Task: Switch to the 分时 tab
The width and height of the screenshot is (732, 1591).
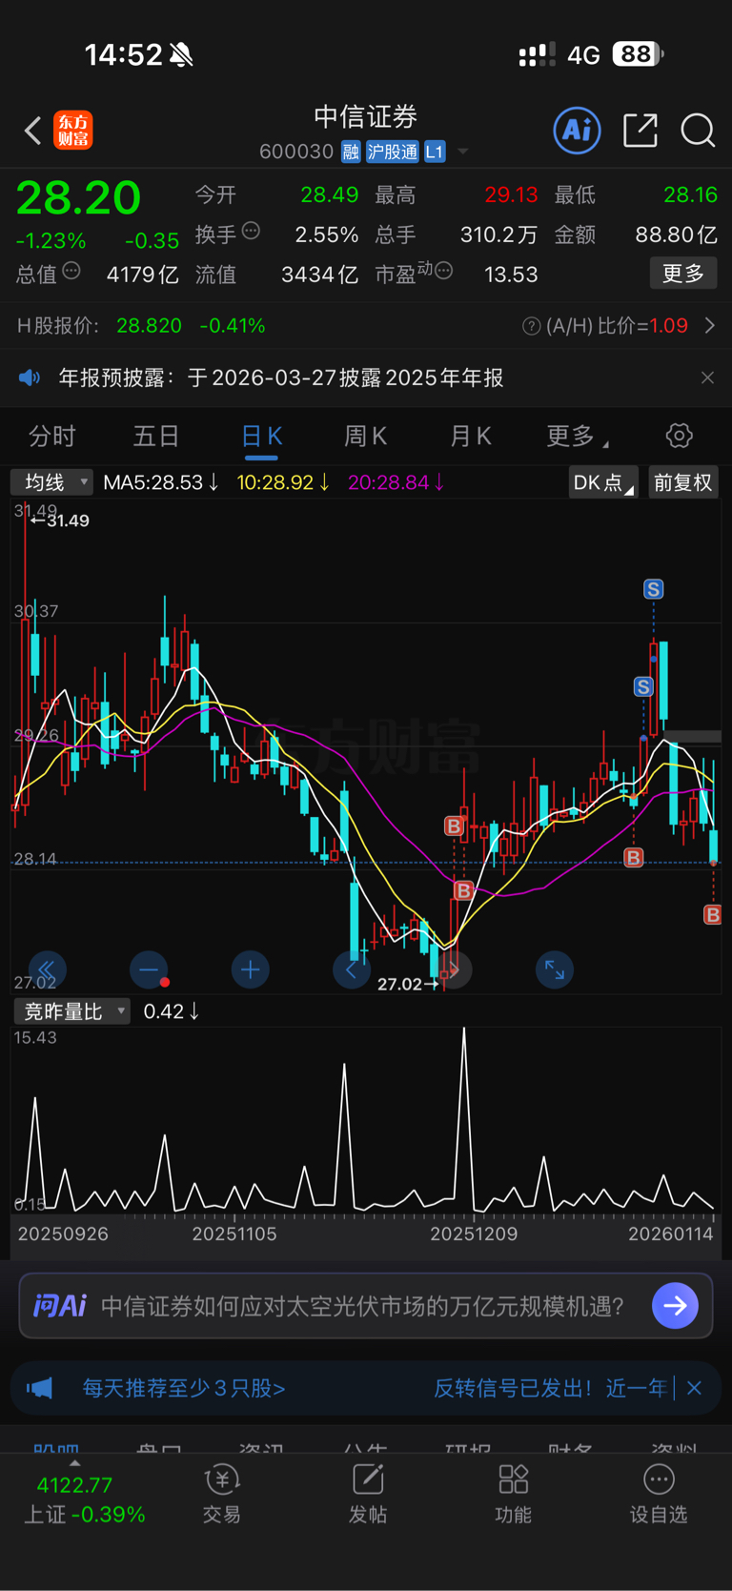Action: click(52, 436)
